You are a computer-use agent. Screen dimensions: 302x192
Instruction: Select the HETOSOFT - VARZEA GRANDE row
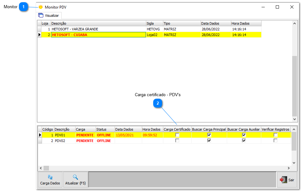[x=75, y=29]
